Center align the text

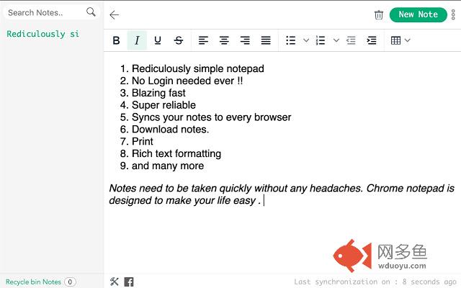click(x=224, y=40)
